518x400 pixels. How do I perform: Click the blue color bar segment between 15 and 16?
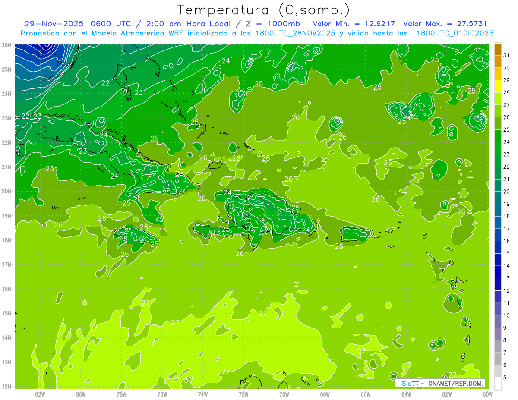click(x=498, y=247)
